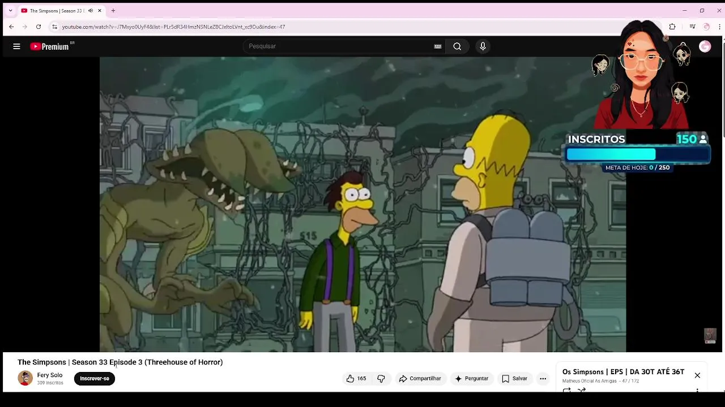Open browser Extensions puzzle icon
This screenshot has height=407, width=725.
(672, 27)
